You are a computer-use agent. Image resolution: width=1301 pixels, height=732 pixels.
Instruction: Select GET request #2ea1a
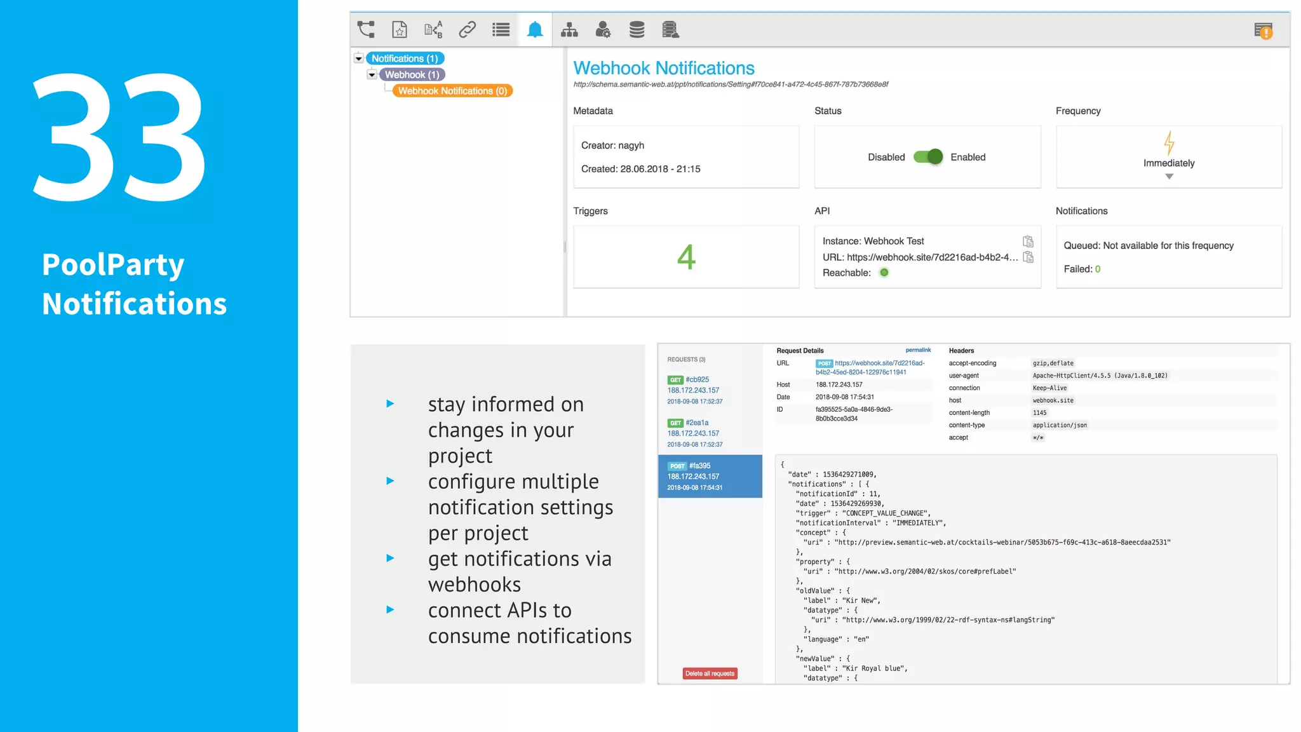point(710,433)
